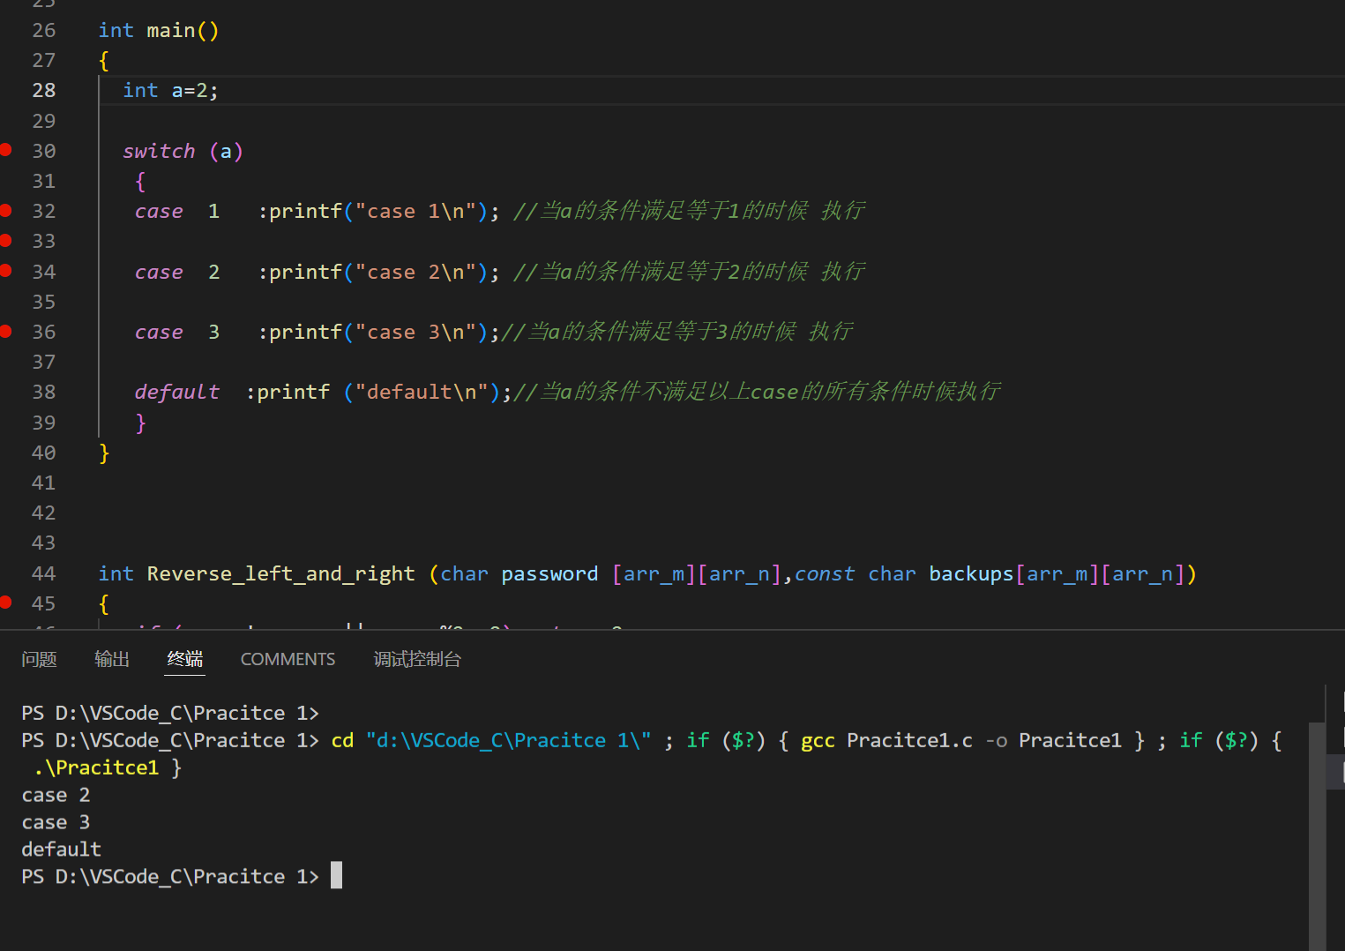Toggle the breakpoint on line 34
This screenshot has width=1345, height=951.
point(6,271)
